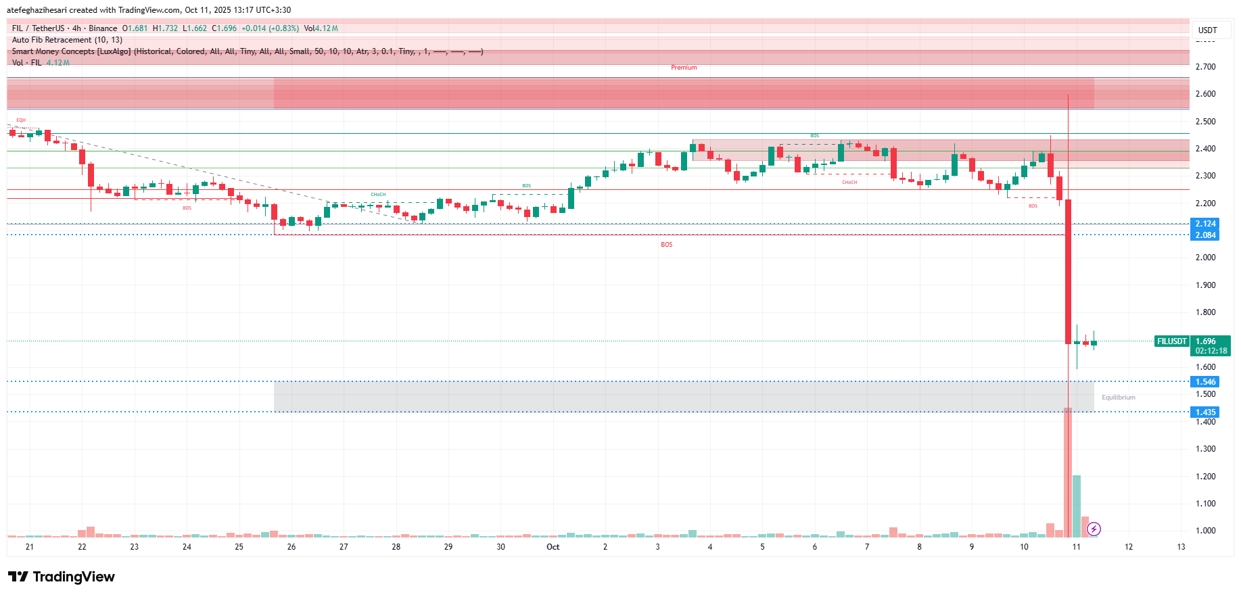1241x597 pixels.
Task: Click the green CHoCH marker near Sep 27
Action: 378,195
